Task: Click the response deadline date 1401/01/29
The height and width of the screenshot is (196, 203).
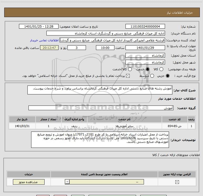Action: [x=145, y=48]
